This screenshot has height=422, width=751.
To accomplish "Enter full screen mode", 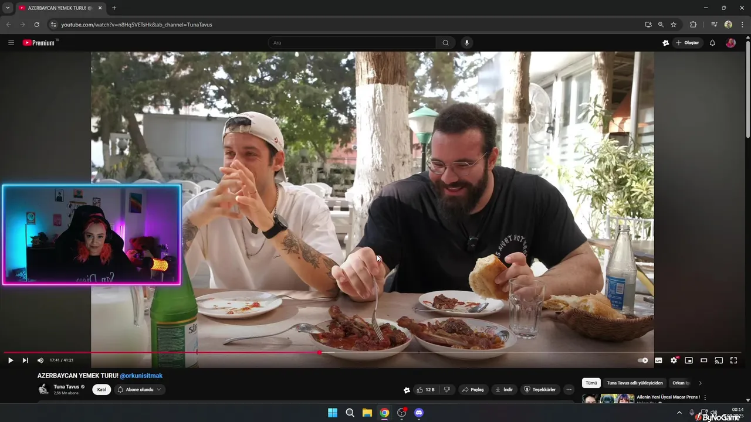I will (733, 360).
